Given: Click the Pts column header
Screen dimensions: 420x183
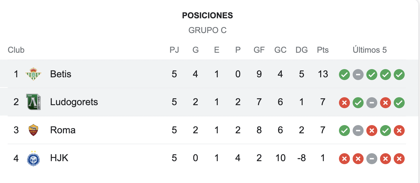Looking at the screenshot, I should pos(323,50).
